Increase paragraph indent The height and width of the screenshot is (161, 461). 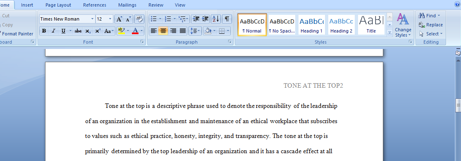point(205,19)
